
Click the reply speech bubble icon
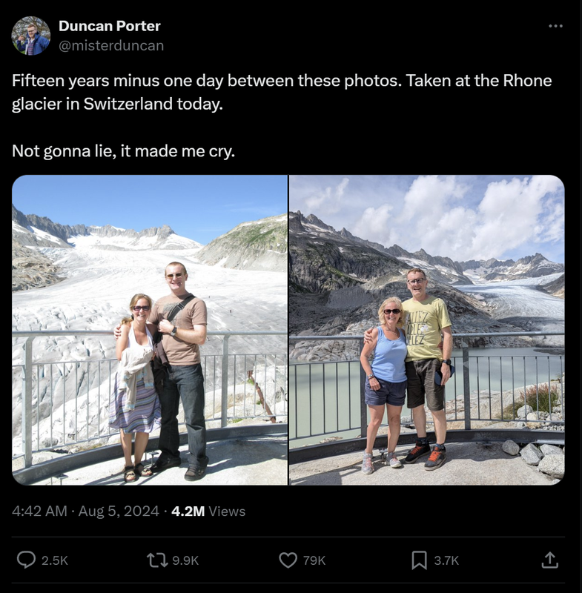[x=26, y=560]
